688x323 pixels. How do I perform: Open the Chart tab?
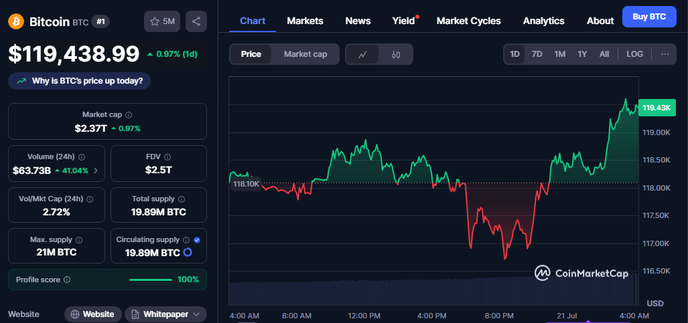[x=253, y=21]
